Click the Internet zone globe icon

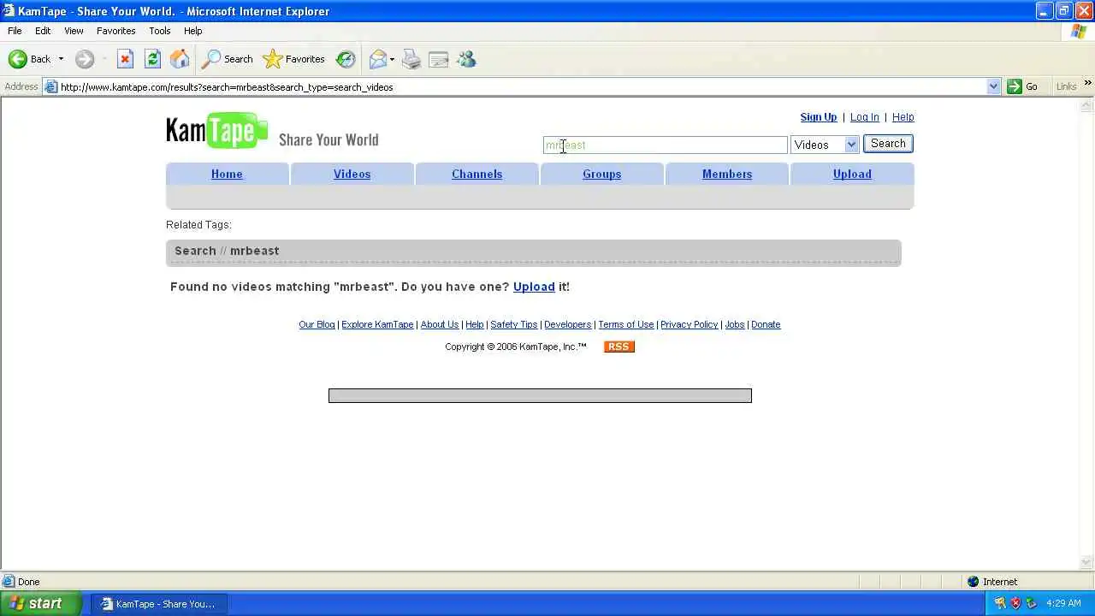click(973, 582)
